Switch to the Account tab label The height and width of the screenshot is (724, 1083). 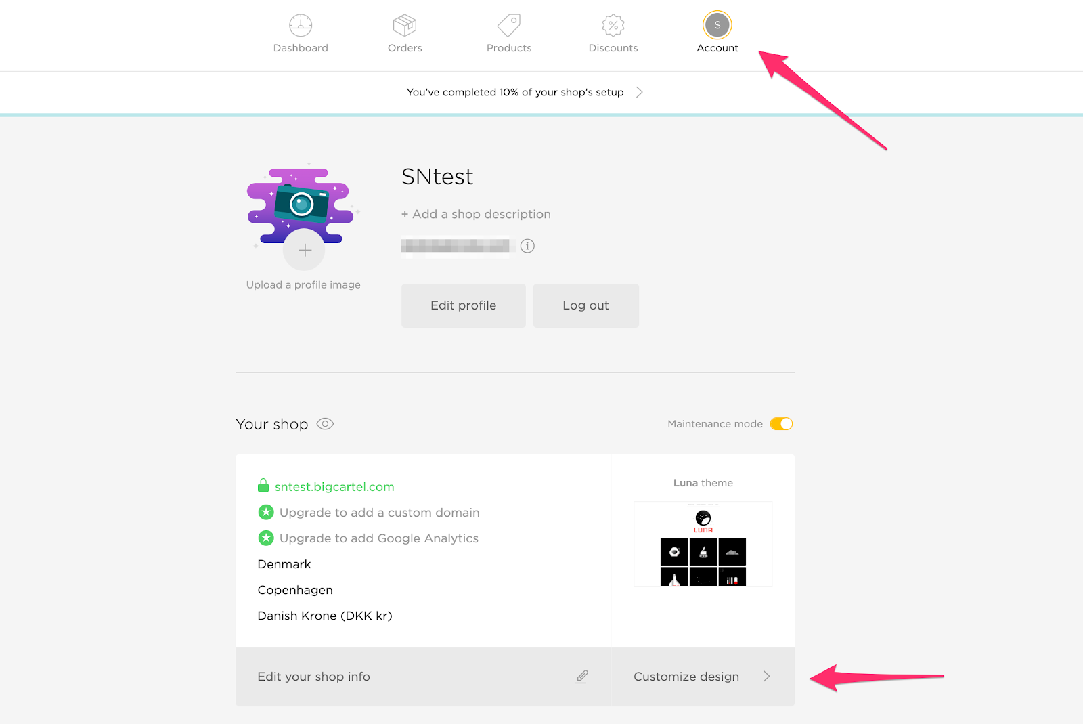(x=717, y=48)
